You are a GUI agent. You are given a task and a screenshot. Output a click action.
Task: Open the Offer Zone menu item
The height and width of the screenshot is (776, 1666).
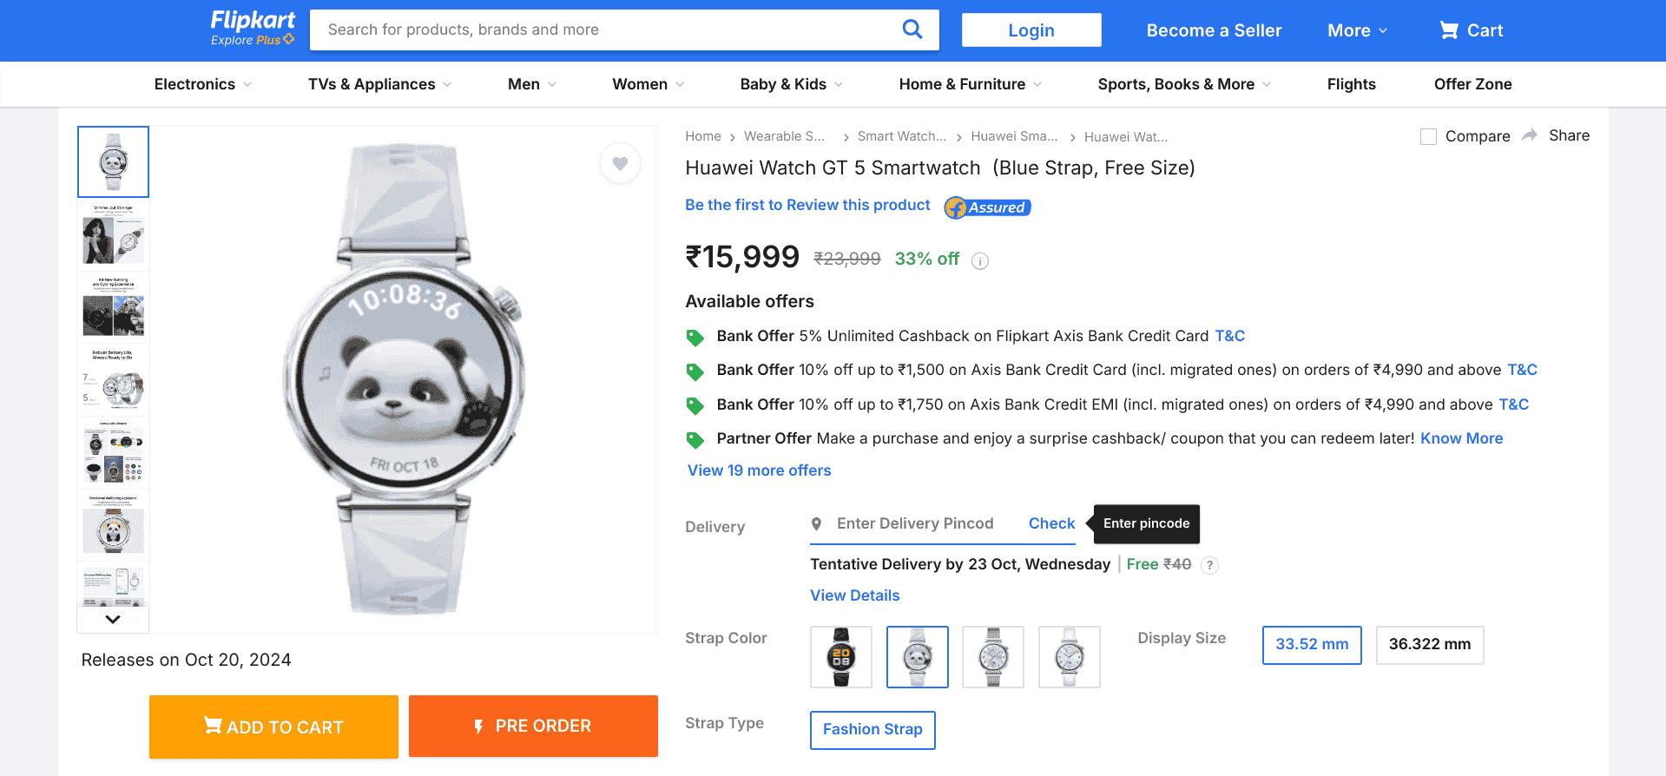[1472, 84]
